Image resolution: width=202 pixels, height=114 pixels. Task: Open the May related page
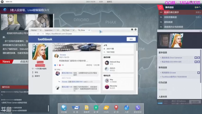(x=111, y=80)
